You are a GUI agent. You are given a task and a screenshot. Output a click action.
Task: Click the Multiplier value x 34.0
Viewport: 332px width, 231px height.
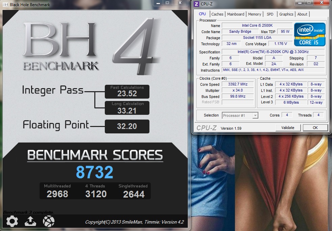[x=238, y=90]
